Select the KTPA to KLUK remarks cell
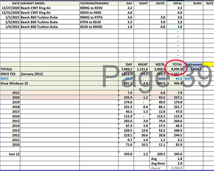 click(x=99, y=22)
